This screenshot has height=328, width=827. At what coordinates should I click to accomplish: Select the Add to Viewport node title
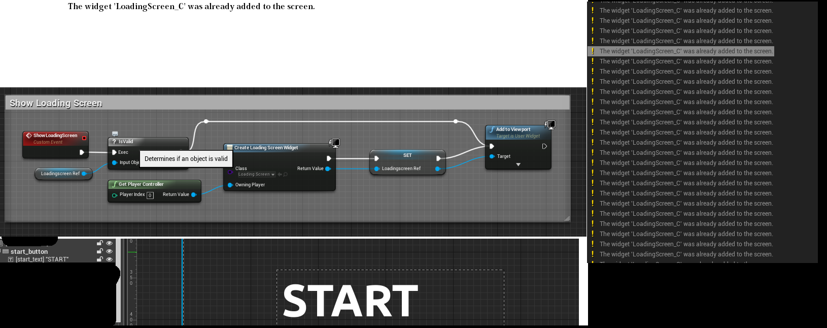coord(513,129)
